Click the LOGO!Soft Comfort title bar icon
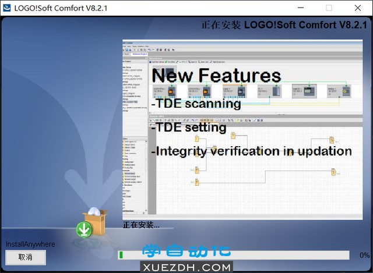This screenshot has width=373, height=273. 7,8
